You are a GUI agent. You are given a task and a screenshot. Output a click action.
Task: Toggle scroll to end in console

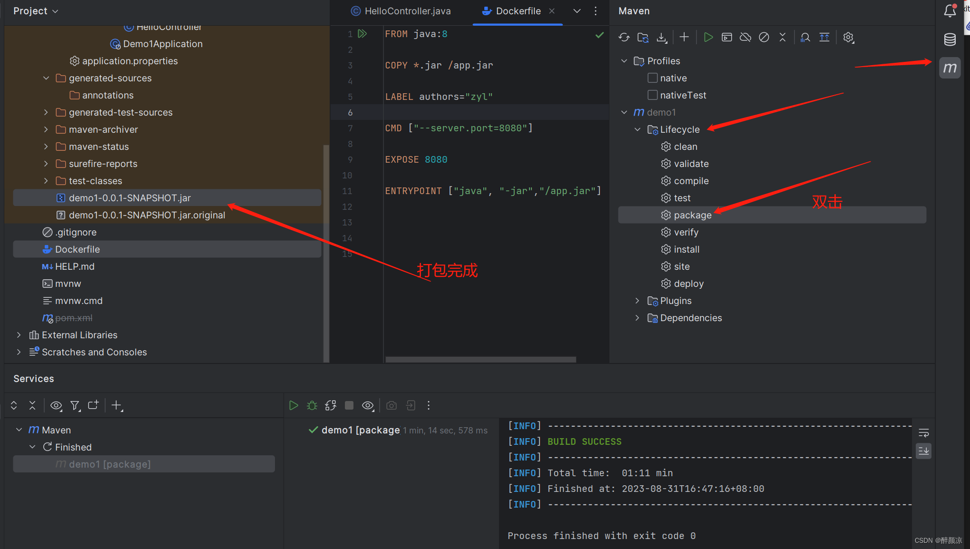click(924, 451)
